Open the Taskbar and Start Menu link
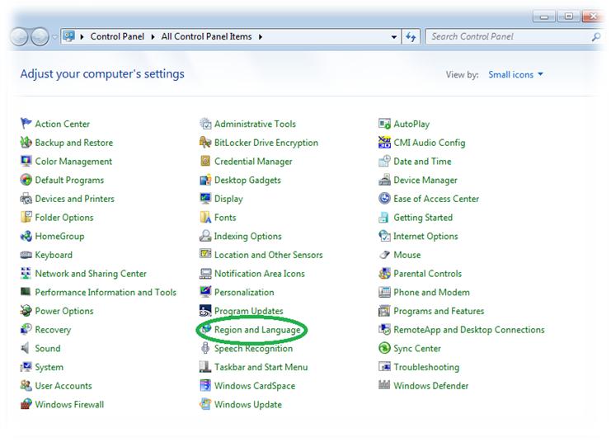611x442 pixels. tap(261, 367)
